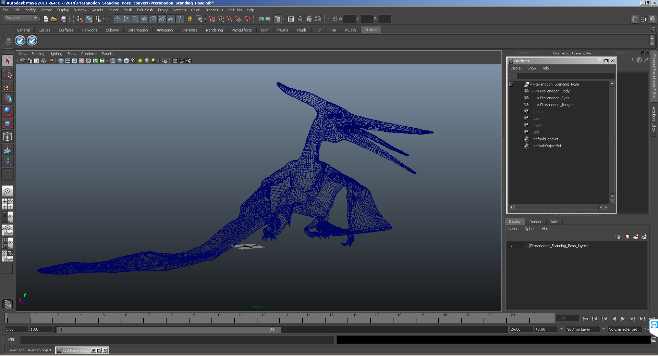Toggle display type box of Pteranodon layer

(520, 246)
